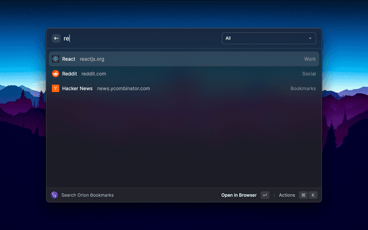Expand the filter dropdown chevron
The image size is (368, 230).
pos(310,39)
